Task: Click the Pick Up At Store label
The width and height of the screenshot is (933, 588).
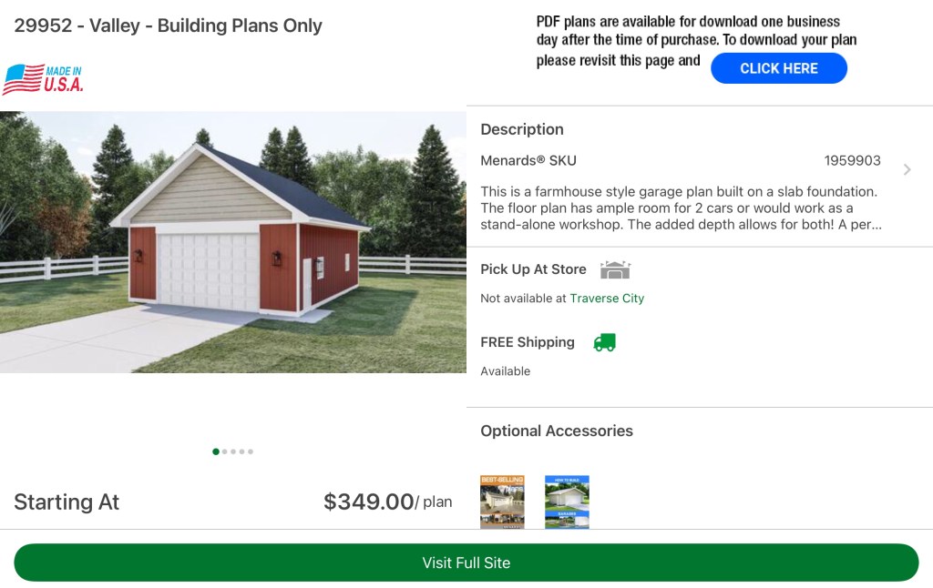Action: (x=533, y=269)
